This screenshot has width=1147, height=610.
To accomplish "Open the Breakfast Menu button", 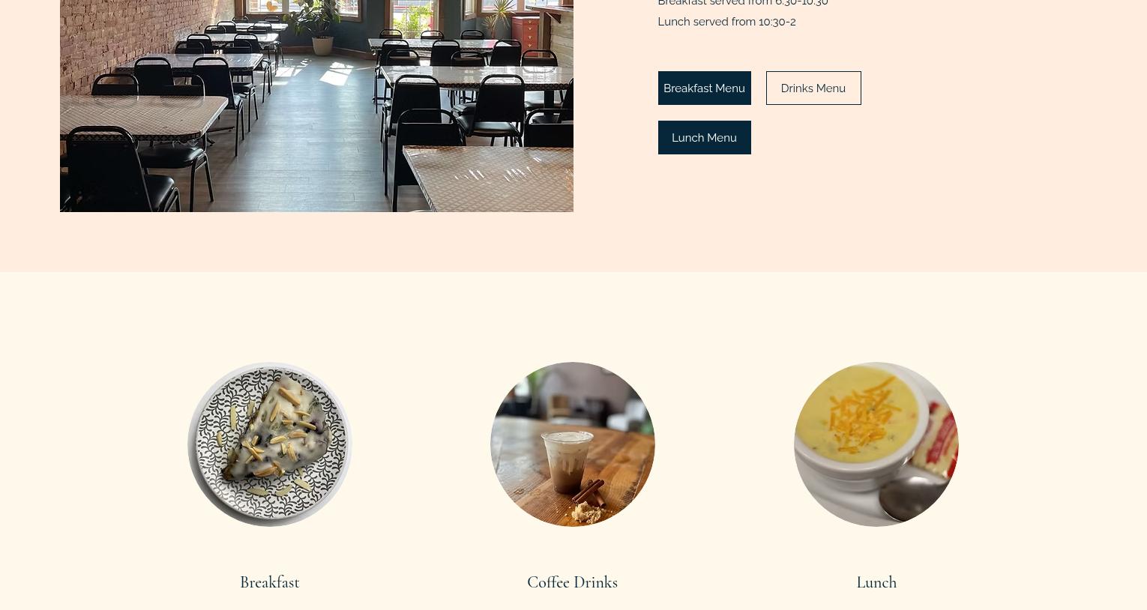I will pyautogui.click(x=704, y=88).
